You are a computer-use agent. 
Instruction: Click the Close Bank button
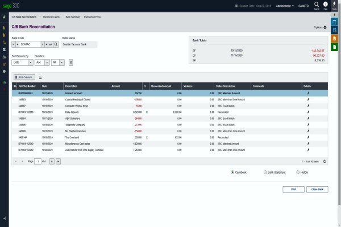coord(317,190)
